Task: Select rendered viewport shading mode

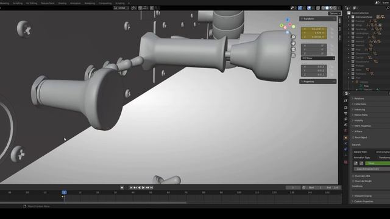Action: [335, 8]
